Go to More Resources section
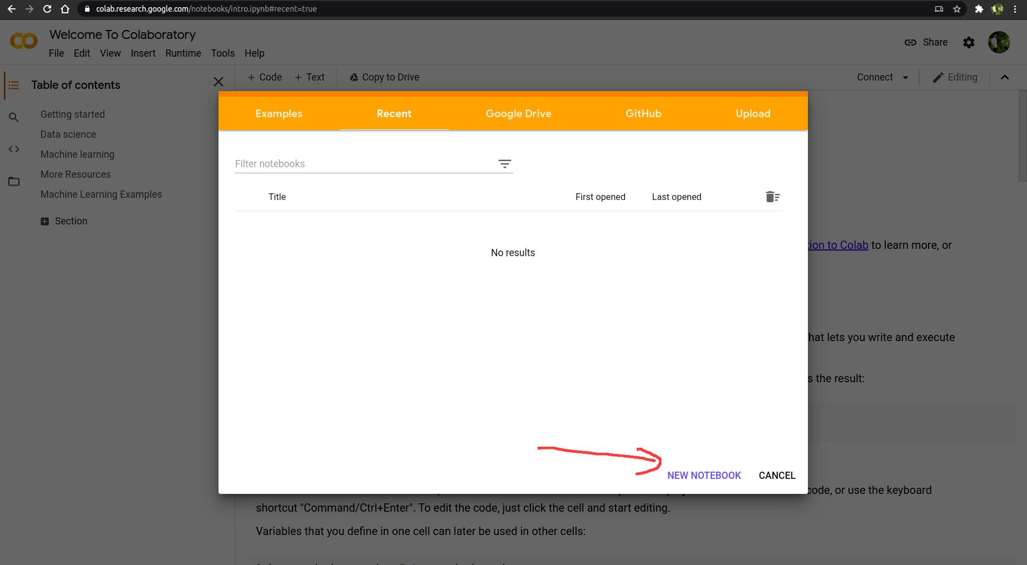The height and width of the screenshot is (565, 1027). (75, 174)
